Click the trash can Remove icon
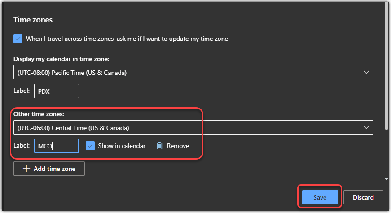Viewport: 391px width, 213px height. (159, 146)
